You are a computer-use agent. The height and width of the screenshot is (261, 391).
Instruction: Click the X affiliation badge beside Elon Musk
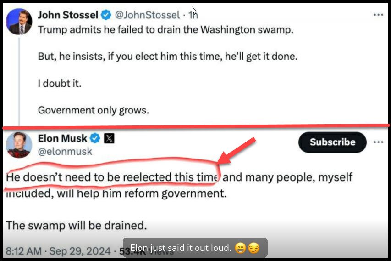click(109, 138)
